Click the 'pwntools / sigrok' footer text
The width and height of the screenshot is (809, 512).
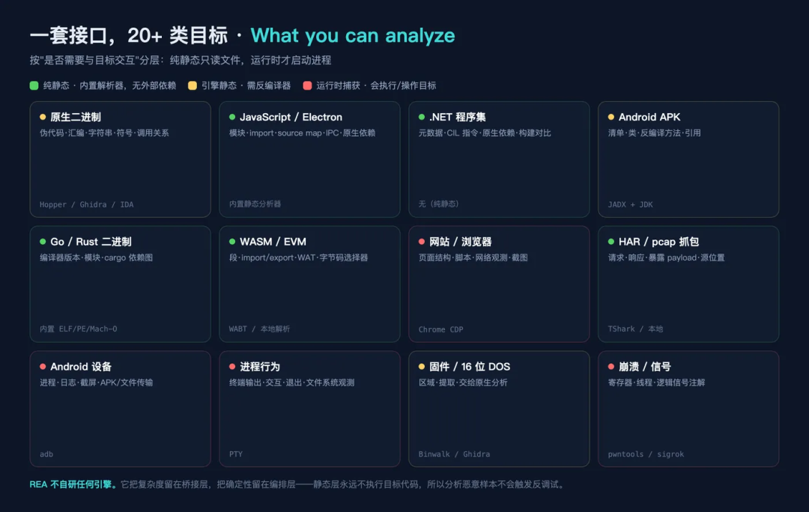(646, 454)
